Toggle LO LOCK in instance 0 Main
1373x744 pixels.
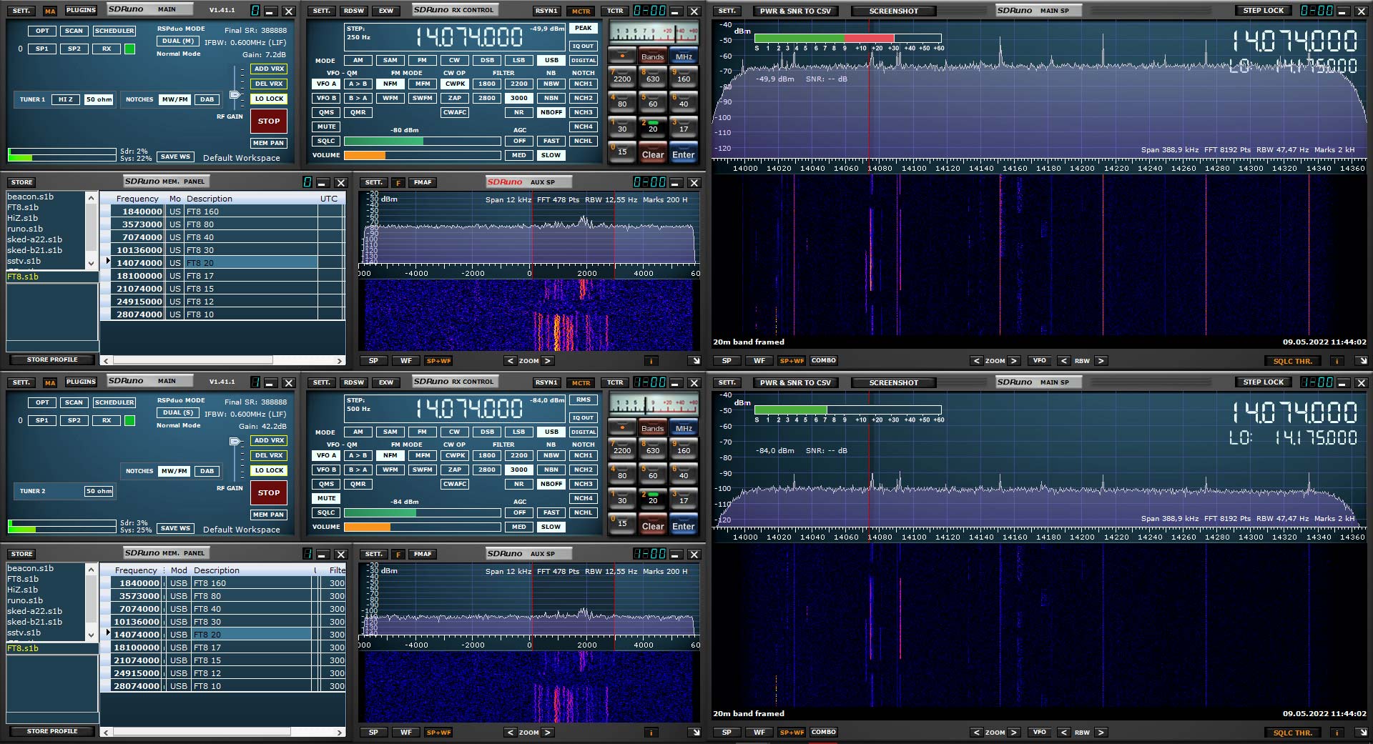[x=269, y=99]
